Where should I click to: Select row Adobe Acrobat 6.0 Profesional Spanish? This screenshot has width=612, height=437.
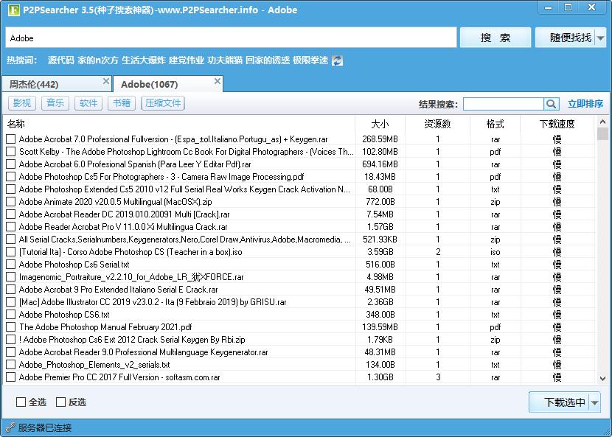[299, 164]
